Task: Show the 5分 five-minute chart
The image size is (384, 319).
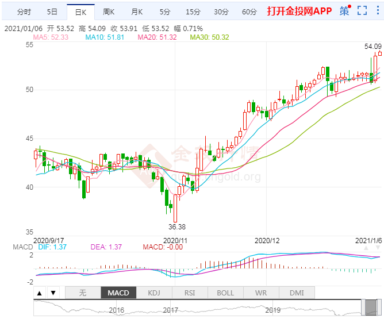Action: 165,11
